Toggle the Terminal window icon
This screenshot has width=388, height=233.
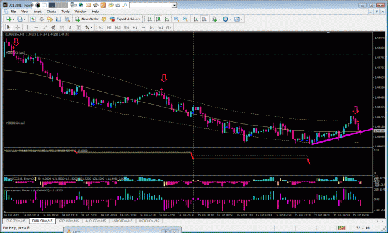tap(58, 19)
